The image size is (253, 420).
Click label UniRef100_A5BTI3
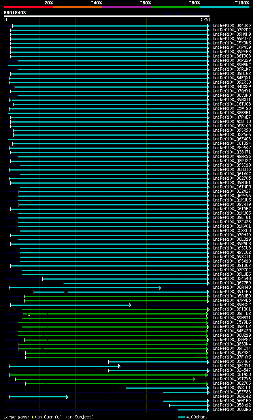[232, 122]
